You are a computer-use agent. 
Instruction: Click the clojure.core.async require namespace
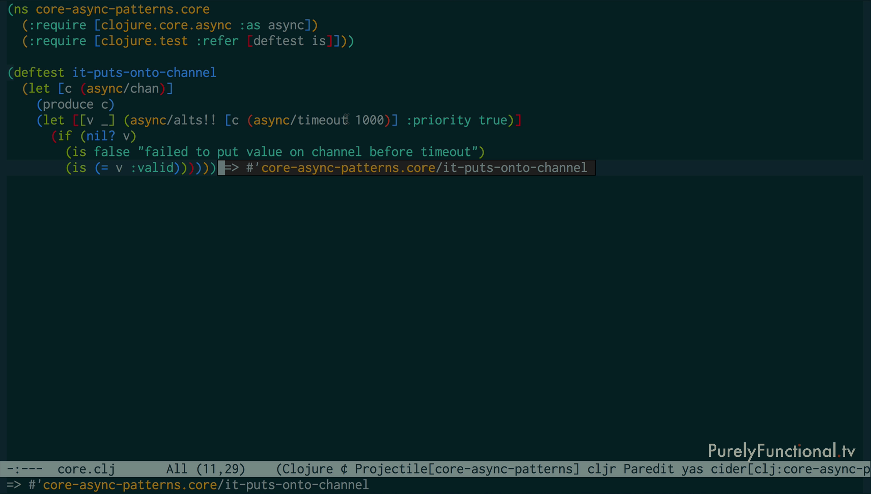(166, 25)
